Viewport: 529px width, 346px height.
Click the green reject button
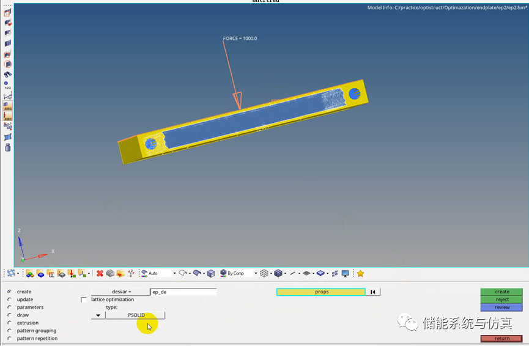click(x=501, y=300)
